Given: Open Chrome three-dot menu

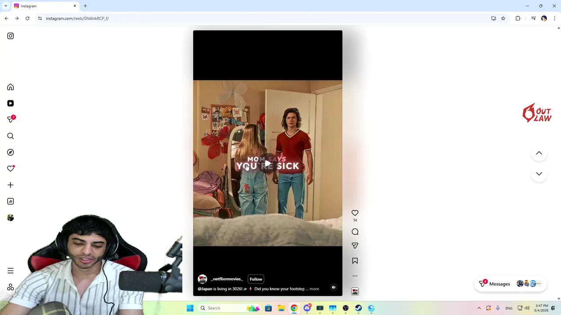Looking at the screenshot, I should pyautogui.click(x=554, y=18).
